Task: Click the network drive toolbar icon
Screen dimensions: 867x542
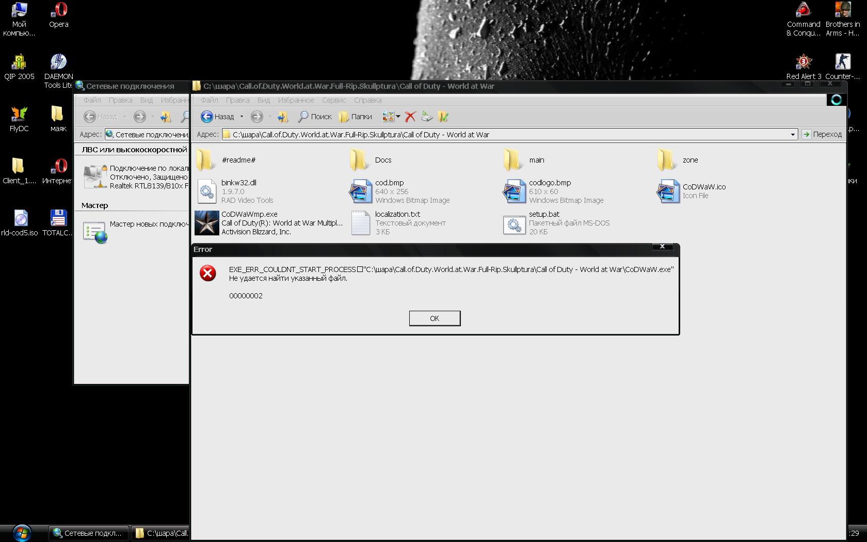Action: click(x=427, y=117)
